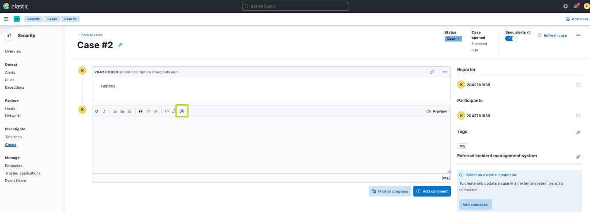Viewport: 590px width, 212px height.
Task: Insert block quote in comment editor
Action: (x=141, y=111)
